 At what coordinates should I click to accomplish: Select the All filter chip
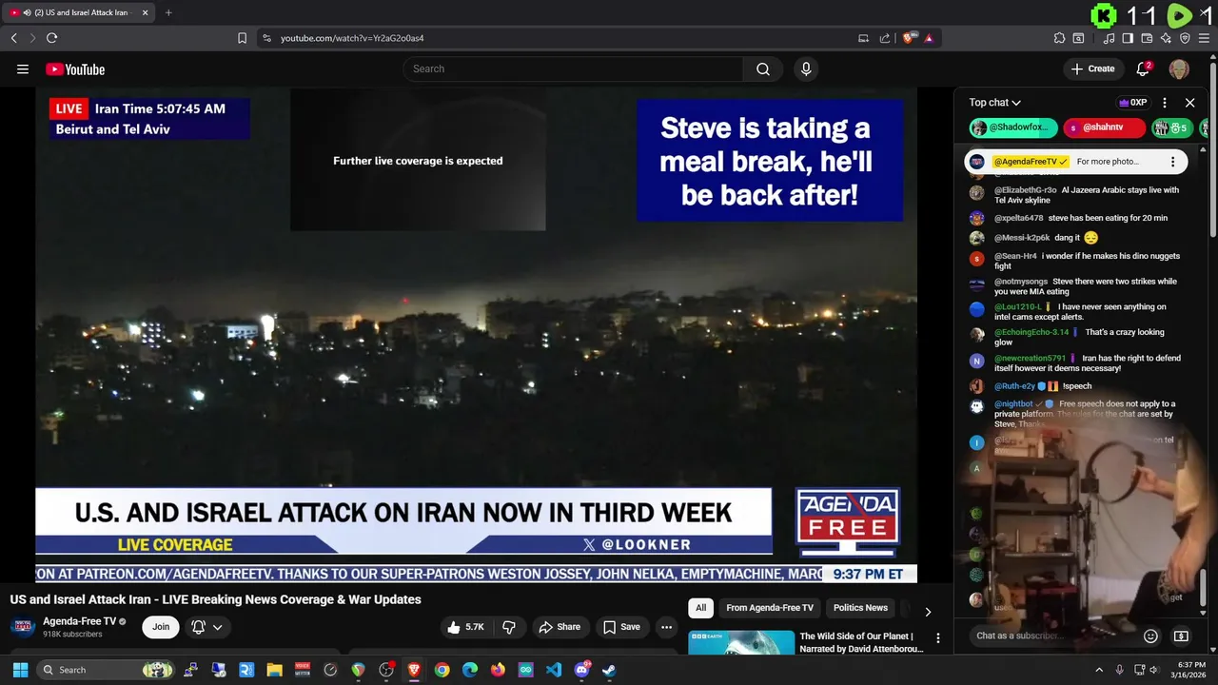pyautogui.click(x=701, y=608)
